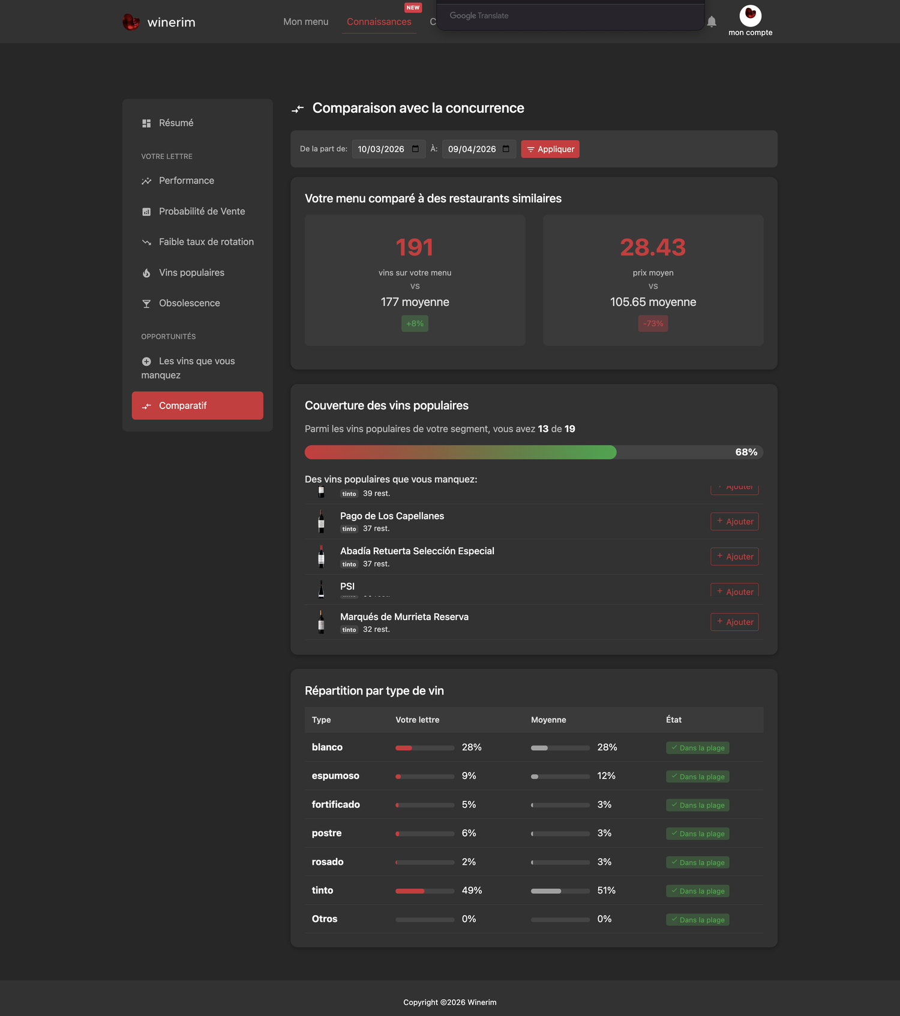Image resolution: width=900 pixels, height=1016 pixels.
Task: Click Otros Dans la plage status
Action: [698, 920]
